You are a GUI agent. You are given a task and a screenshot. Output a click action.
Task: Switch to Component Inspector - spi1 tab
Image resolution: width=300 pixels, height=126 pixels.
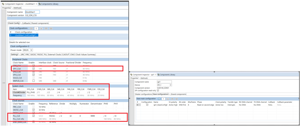pyautogui.click(x=143, y=75)
